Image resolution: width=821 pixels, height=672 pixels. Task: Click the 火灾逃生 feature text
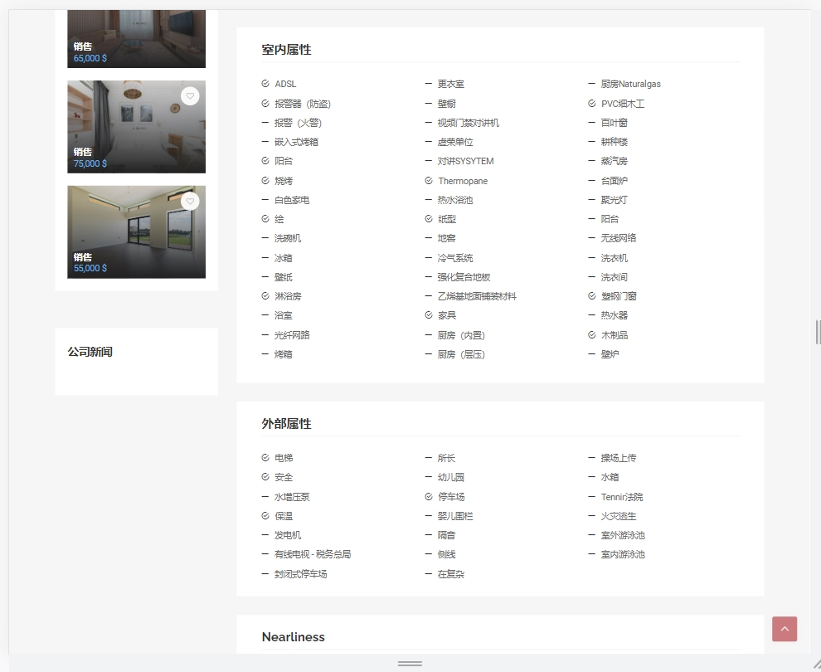[619, 516]
